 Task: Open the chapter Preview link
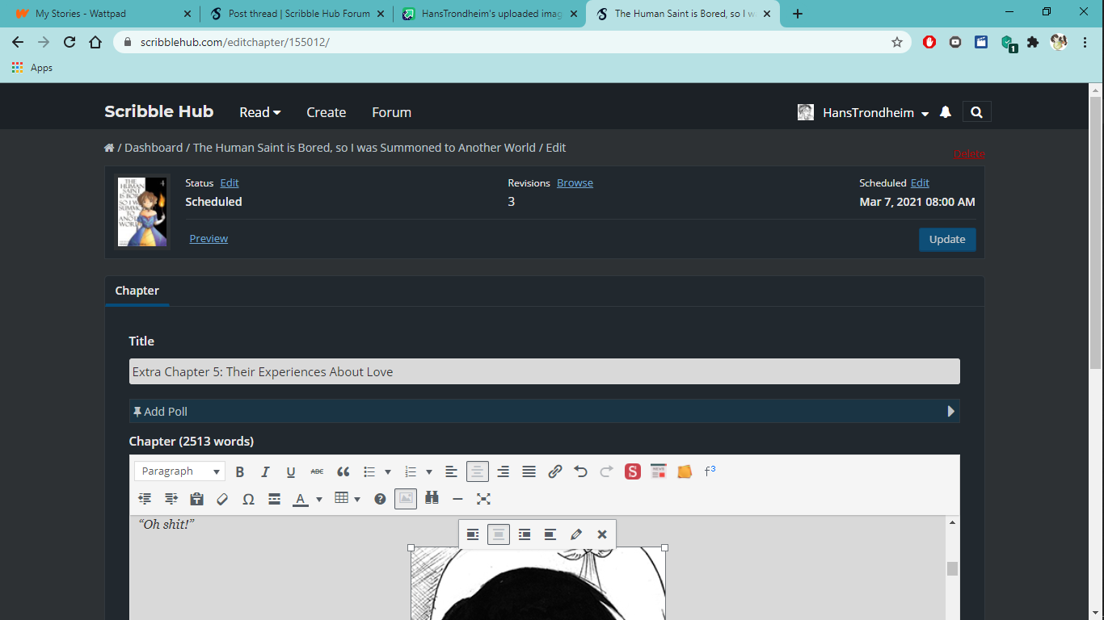click(209, 238)
